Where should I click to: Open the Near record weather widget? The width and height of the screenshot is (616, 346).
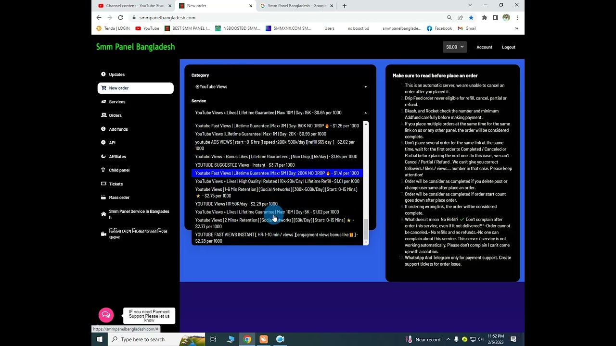point(423,339)
